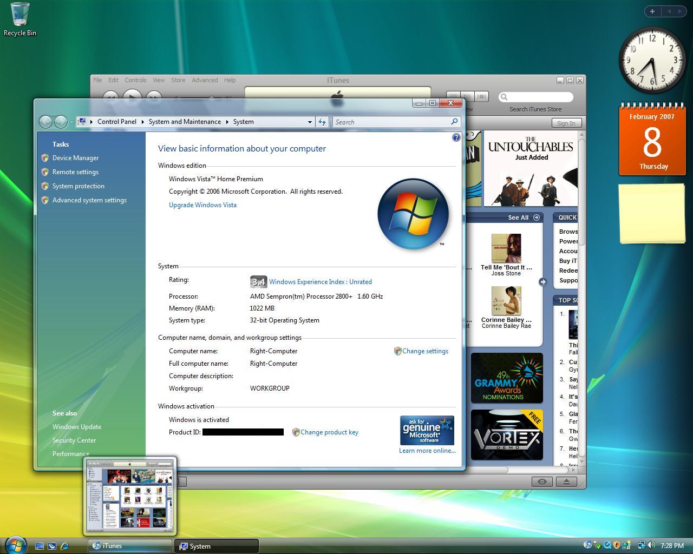Click the Upgrade Windows Vista link
Screen dimensions: 693x554
pyautogui.click(x=202, y=205)
